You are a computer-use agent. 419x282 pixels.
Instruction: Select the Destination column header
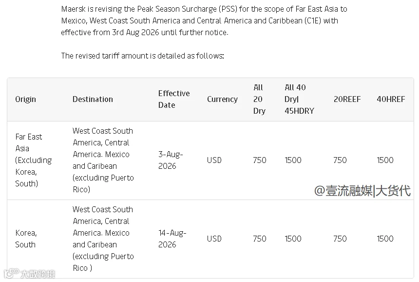[x=93, y=99]
